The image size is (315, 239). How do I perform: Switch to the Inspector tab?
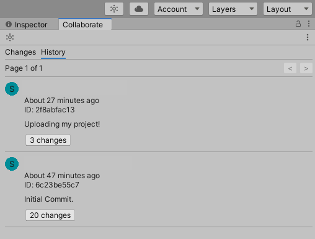27,24
